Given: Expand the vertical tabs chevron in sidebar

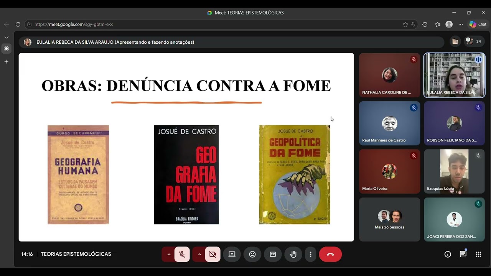Looking at the screenshot, I should click(7, 37).
